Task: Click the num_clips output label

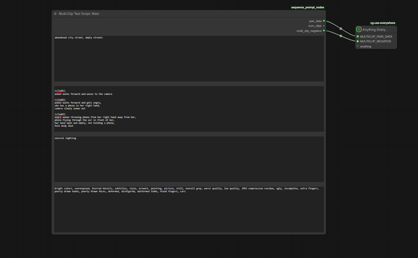Action: click(x=315, y=26)
